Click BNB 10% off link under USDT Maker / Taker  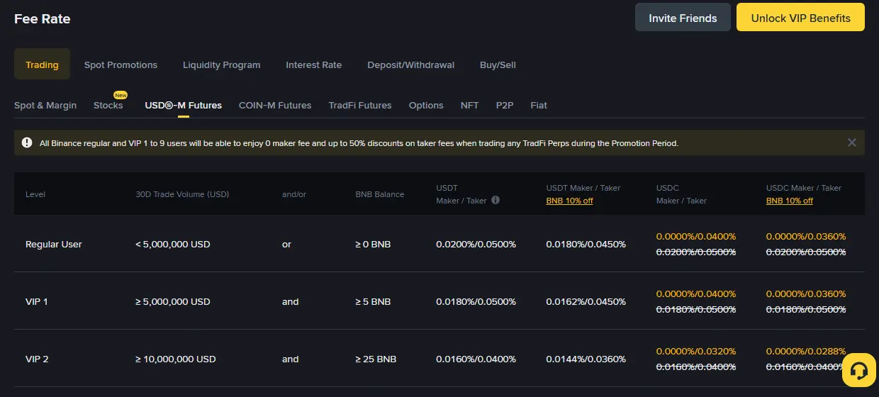point(569,201)
